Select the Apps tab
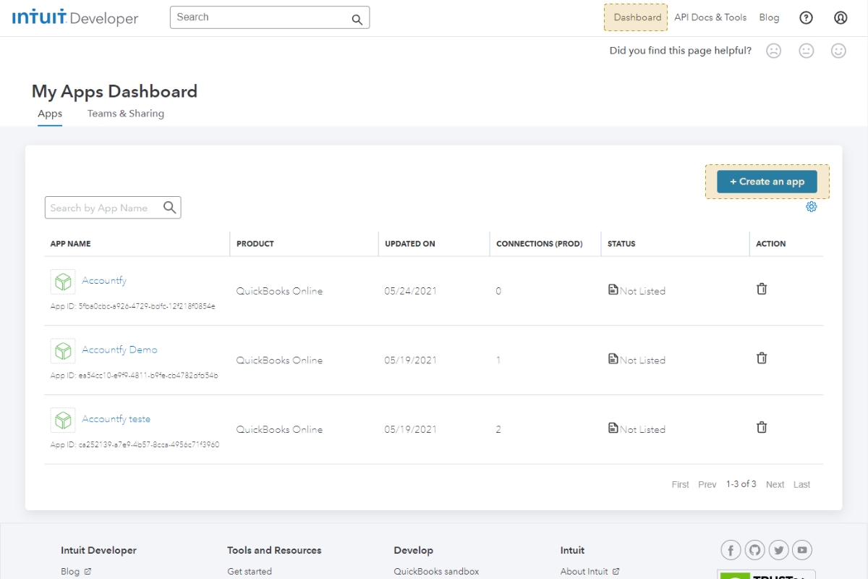The height and width of the screenshot is (579, 868). point(49,114)
